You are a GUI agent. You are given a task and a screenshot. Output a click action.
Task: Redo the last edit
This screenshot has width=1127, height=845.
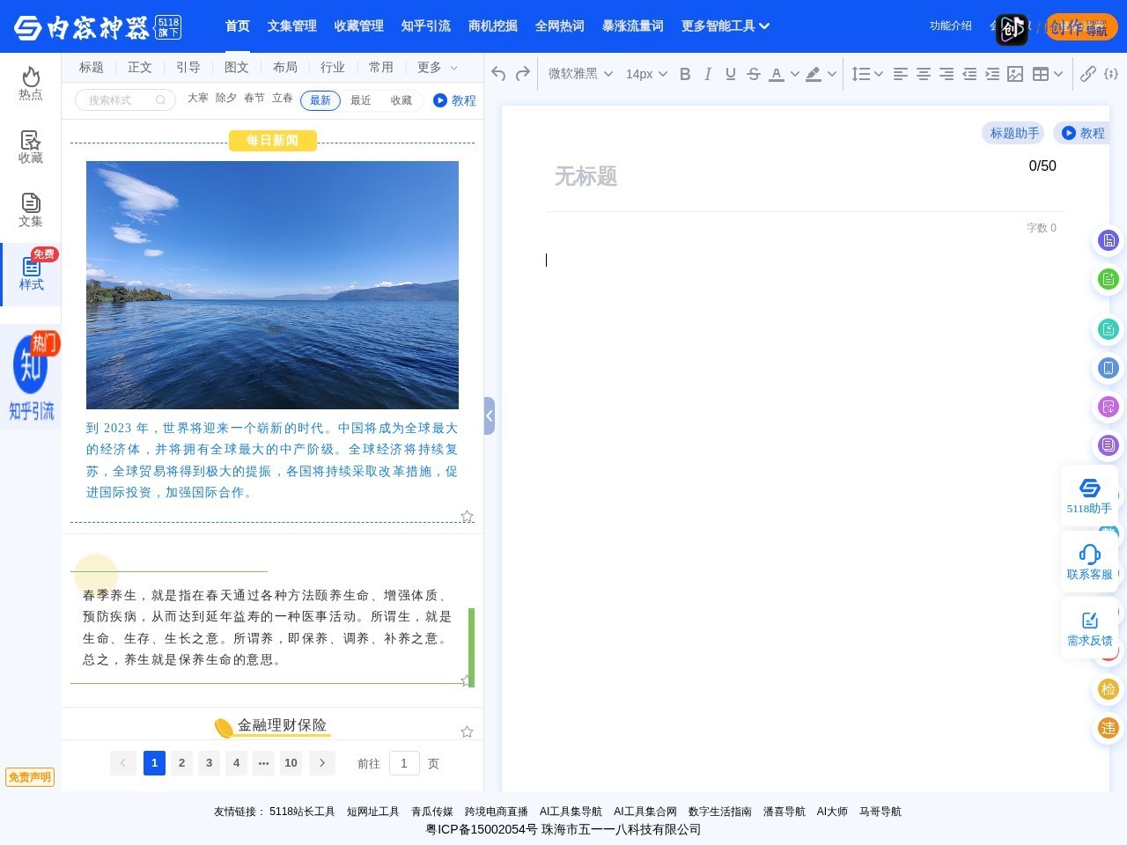tap(523, 74)
